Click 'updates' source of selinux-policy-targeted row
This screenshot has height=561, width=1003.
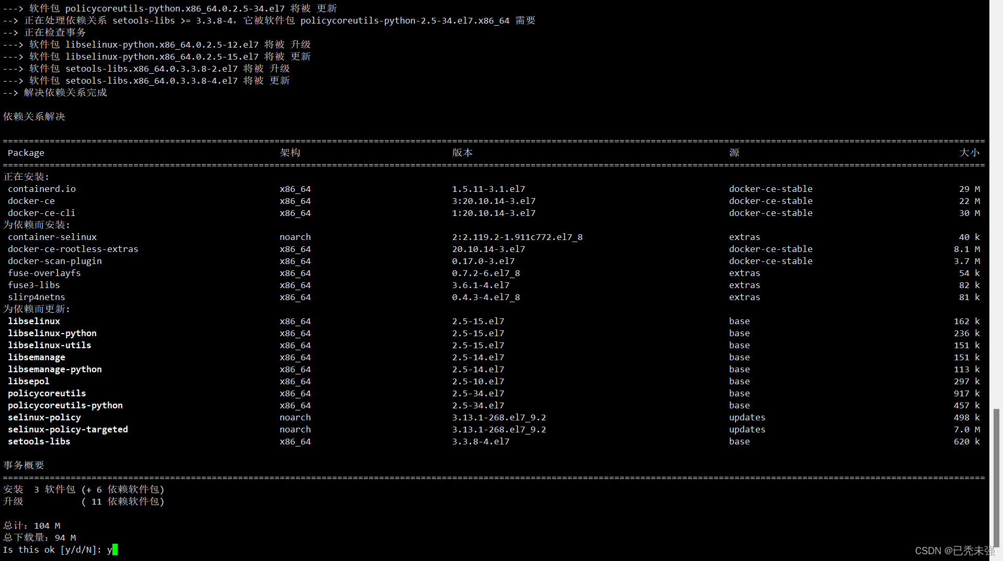point(747,429)
